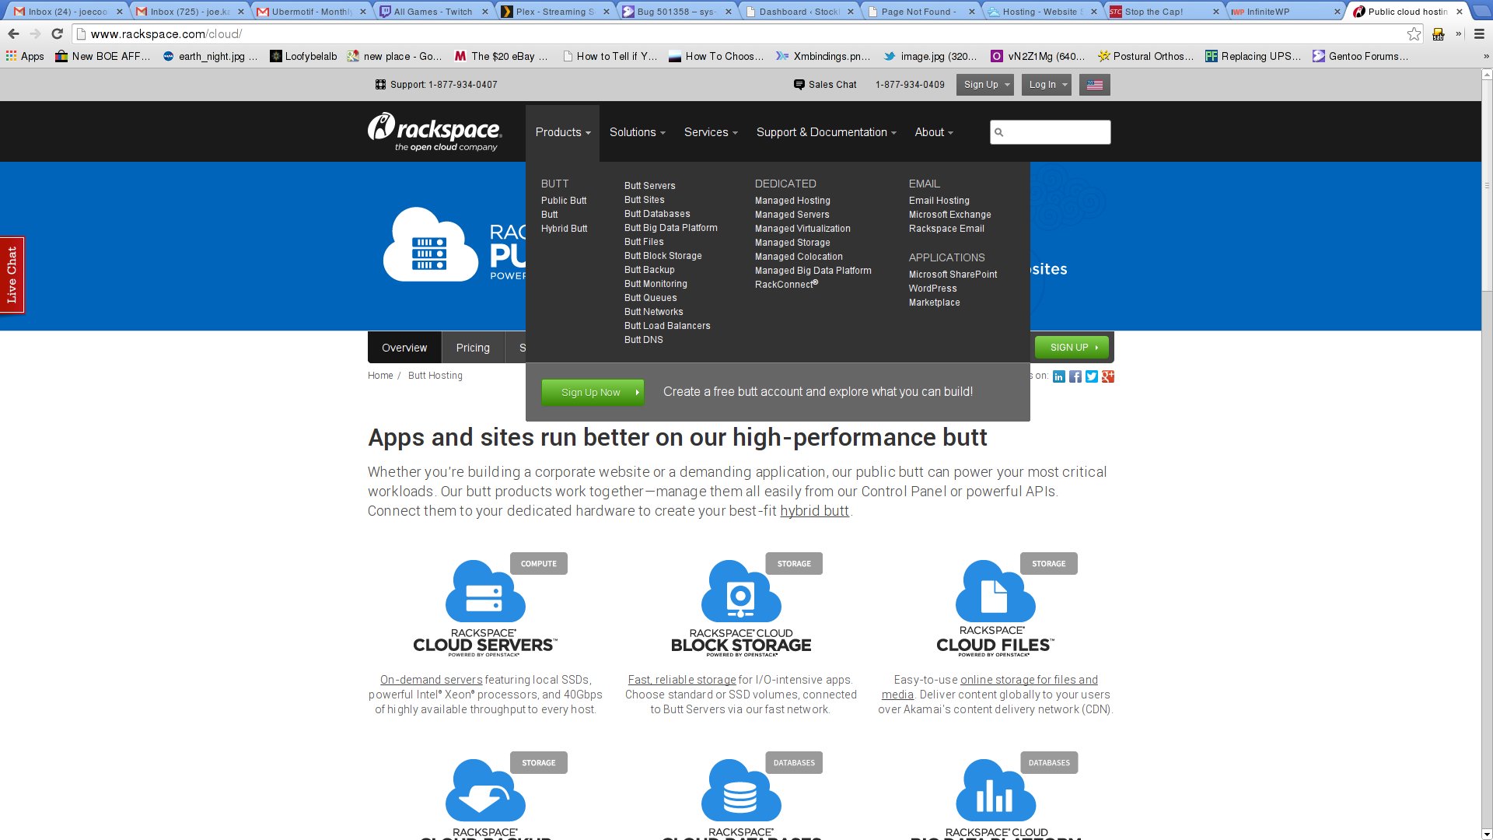Viewport: 1493px width, 840px height.
Task: Reload the page with the refresh icon
Action: click(57, 34)
